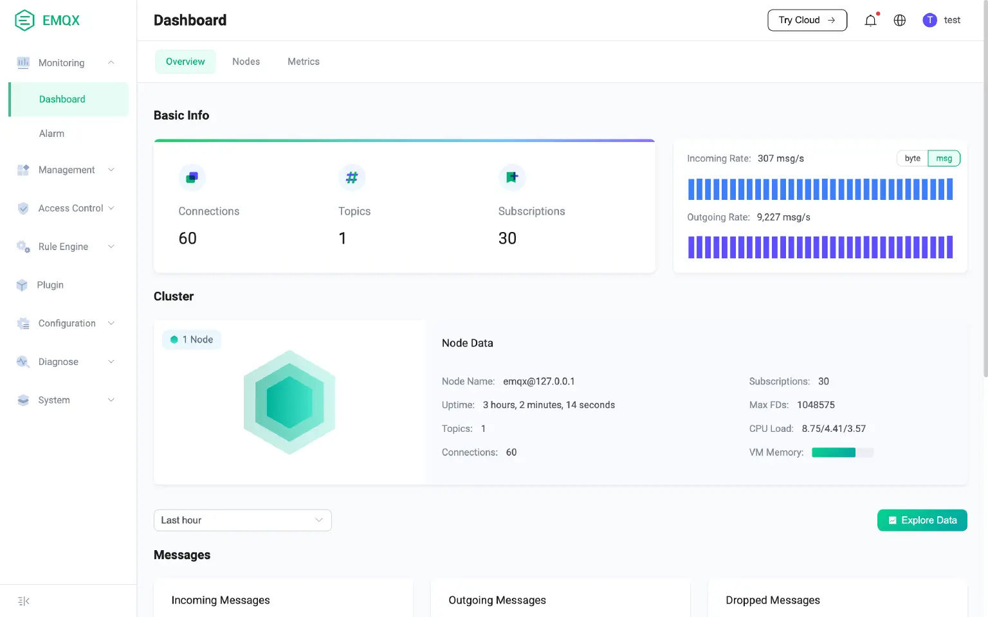Switch rate unit to msg
This screenshot has height=617, width=988.
pos(944,159)
